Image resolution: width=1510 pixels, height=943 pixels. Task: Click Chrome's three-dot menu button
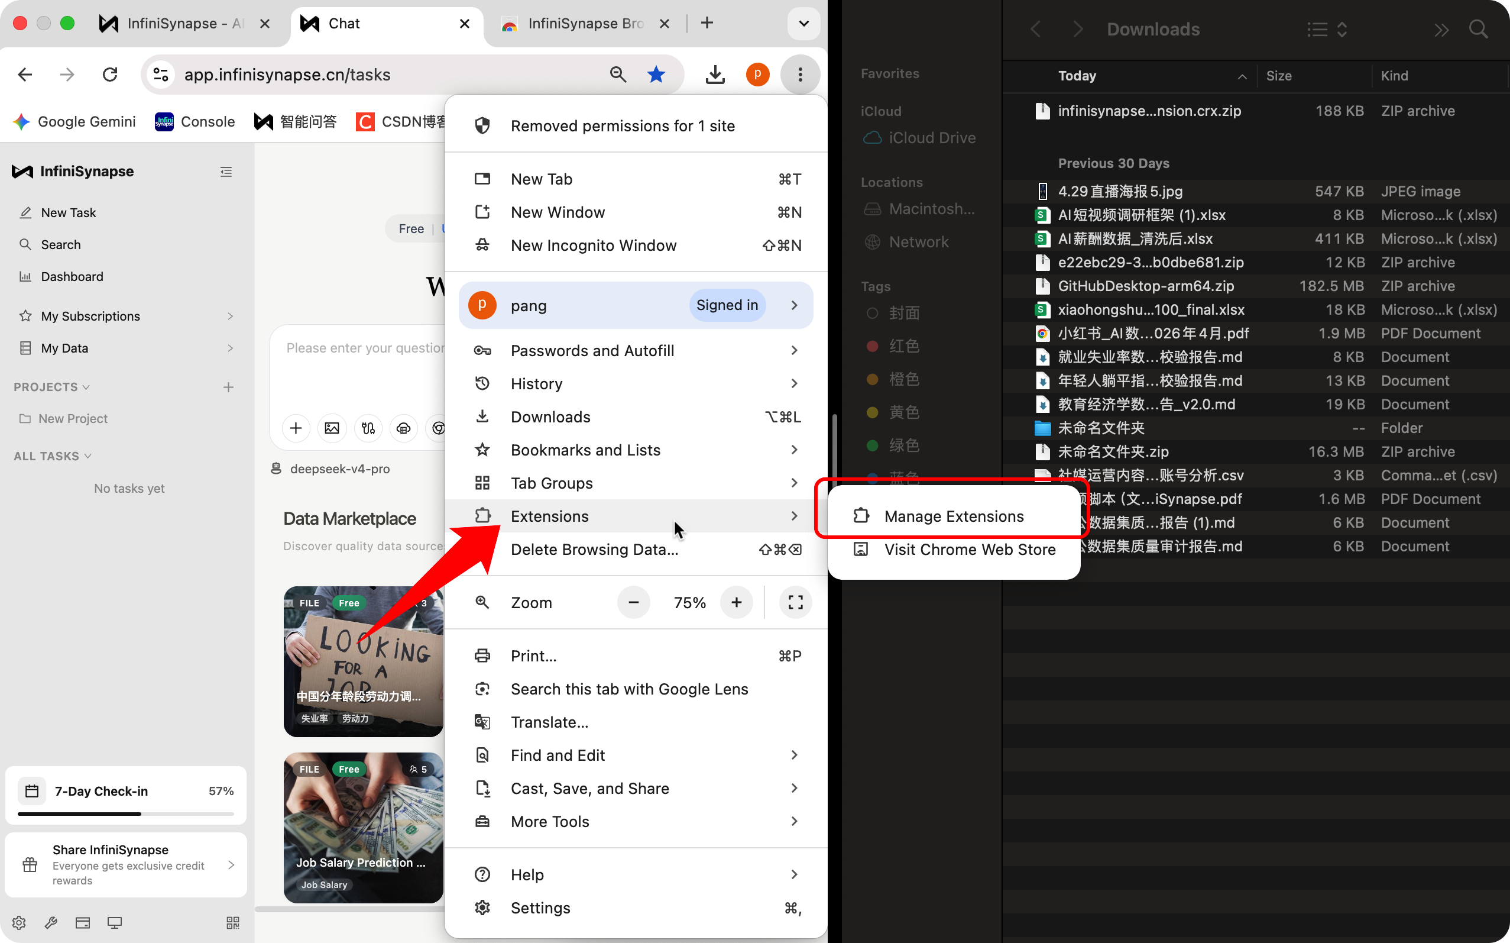(x=800, y=75)
